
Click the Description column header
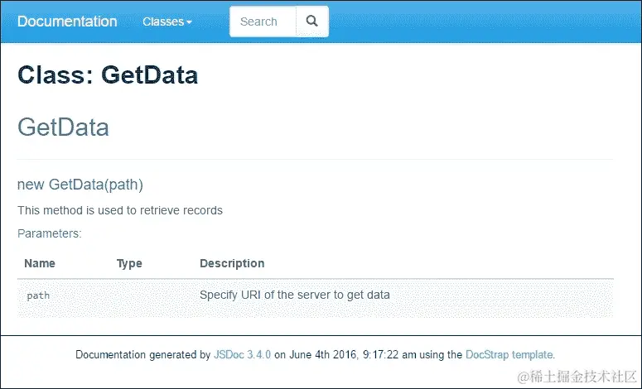(232, 263)
